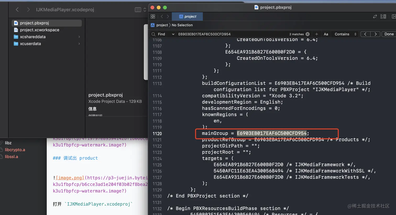Click the 'Begin PBXResourcesBuildPhase section' comment
The height and width of the screenshot is (215, 396).
[228, 209]
